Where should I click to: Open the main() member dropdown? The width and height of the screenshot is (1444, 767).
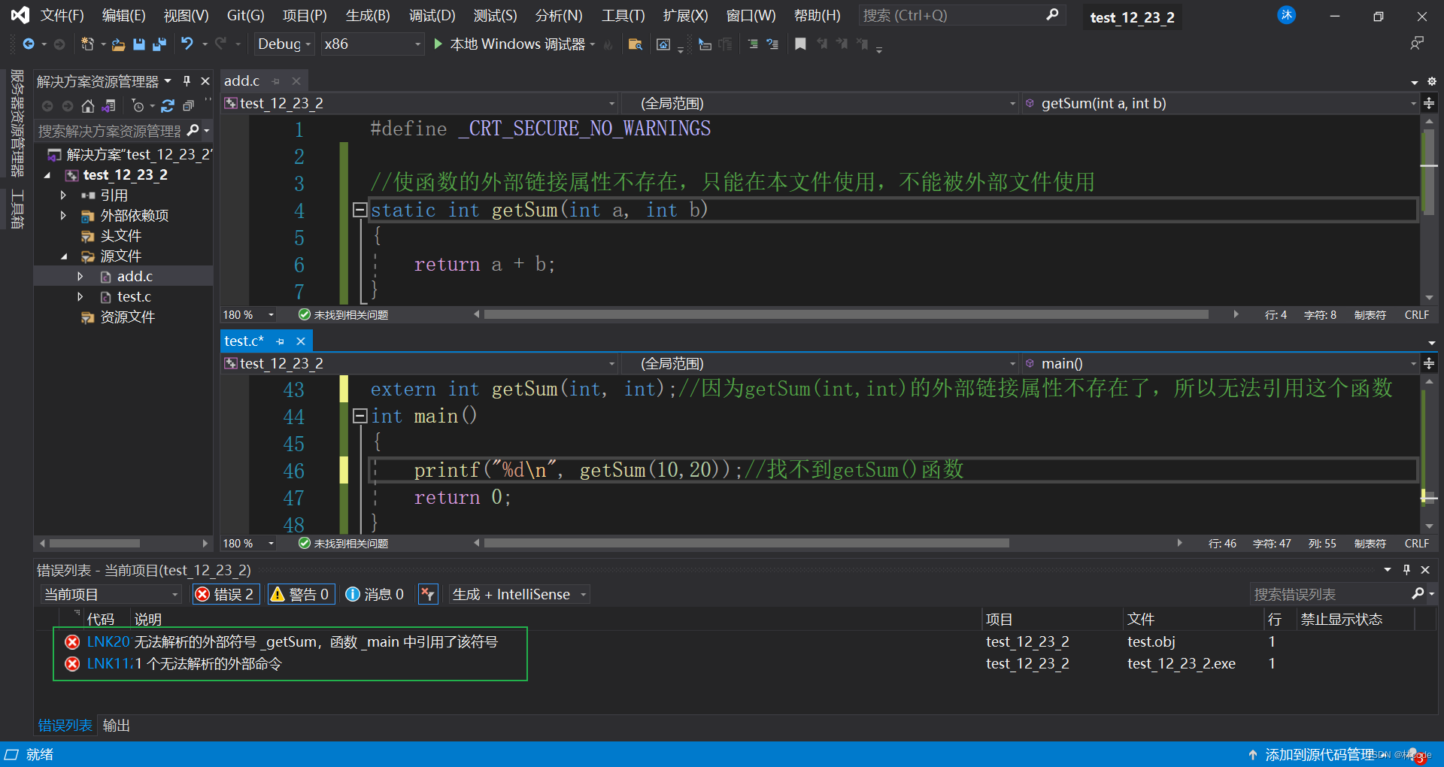click(x=1220, y=364)
